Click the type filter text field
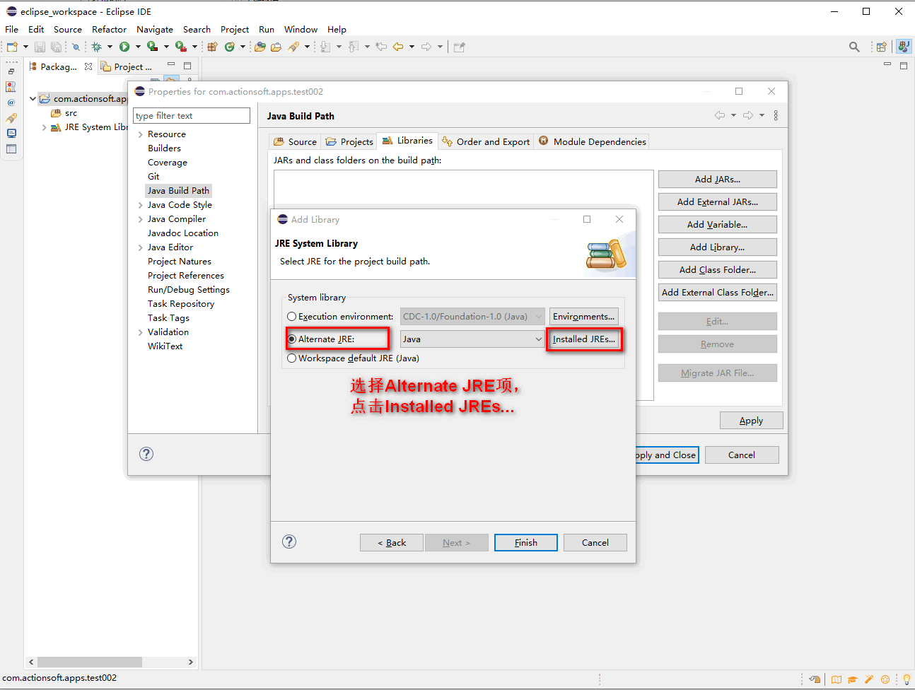Image resolution: width=915 pixels, height=690 pixels. [x=191, y=115]
